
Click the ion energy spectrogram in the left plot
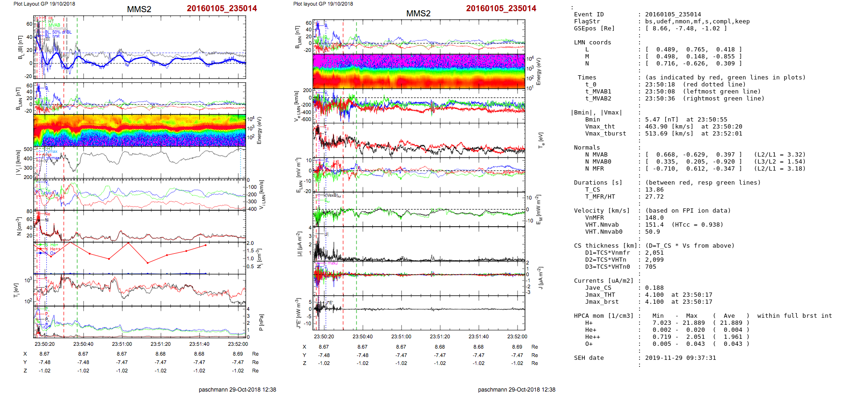tap(139, 130)
